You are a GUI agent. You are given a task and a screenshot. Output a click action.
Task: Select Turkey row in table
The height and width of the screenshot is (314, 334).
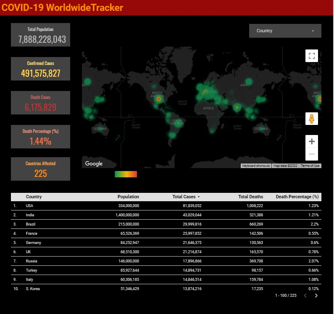(166, 270)
